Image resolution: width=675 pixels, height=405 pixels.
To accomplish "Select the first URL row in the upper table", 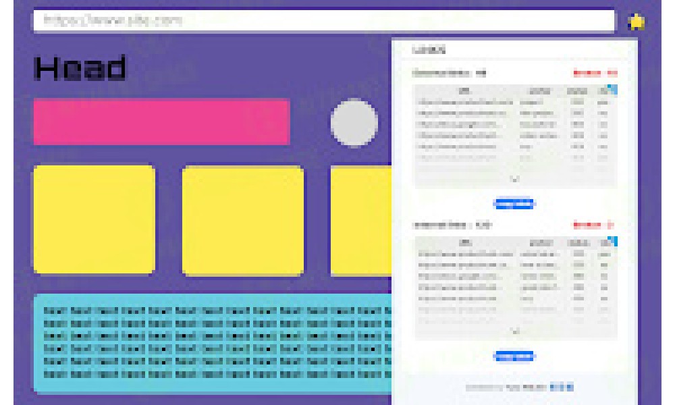I will [x=515, y=103].
